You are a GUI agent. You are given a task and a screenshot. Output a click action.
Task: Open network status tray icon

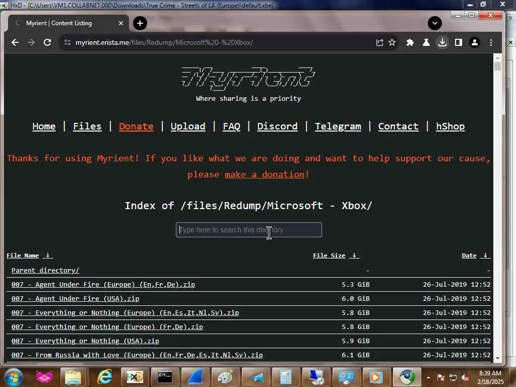[453, 377]
